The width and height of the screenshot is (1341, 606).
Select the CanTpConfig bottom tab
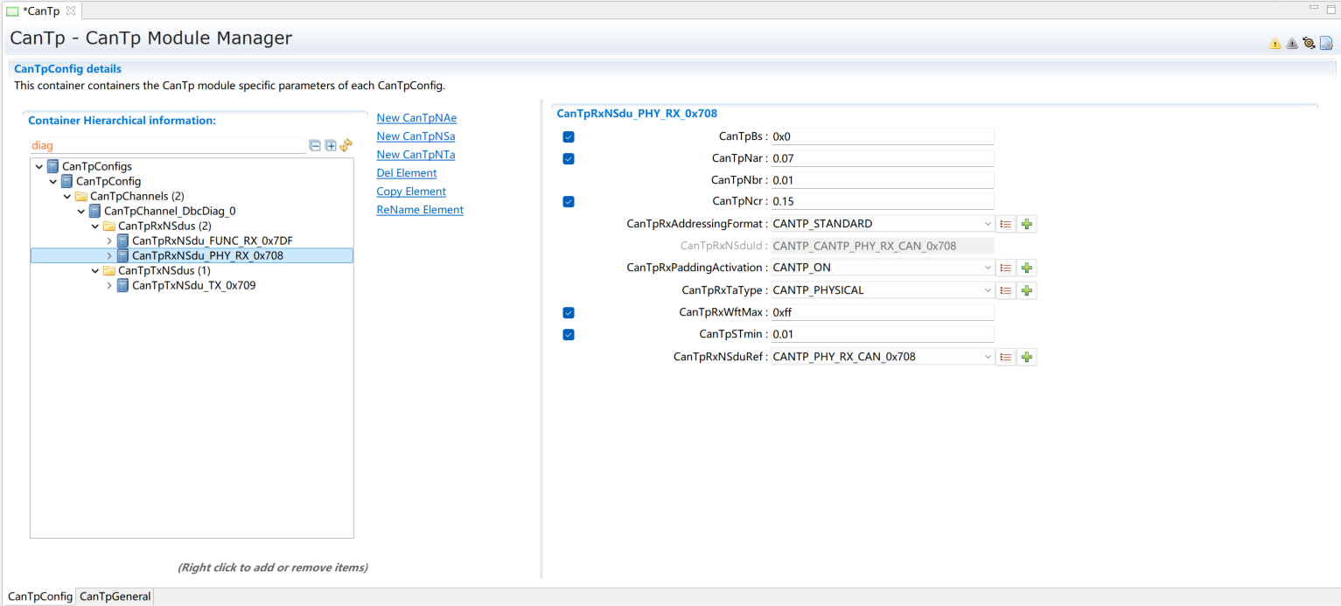[40, 597]
